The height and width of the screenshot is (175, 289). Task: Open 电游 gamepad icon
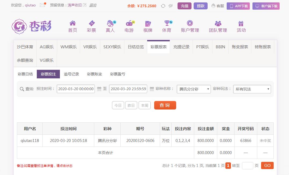129,23
